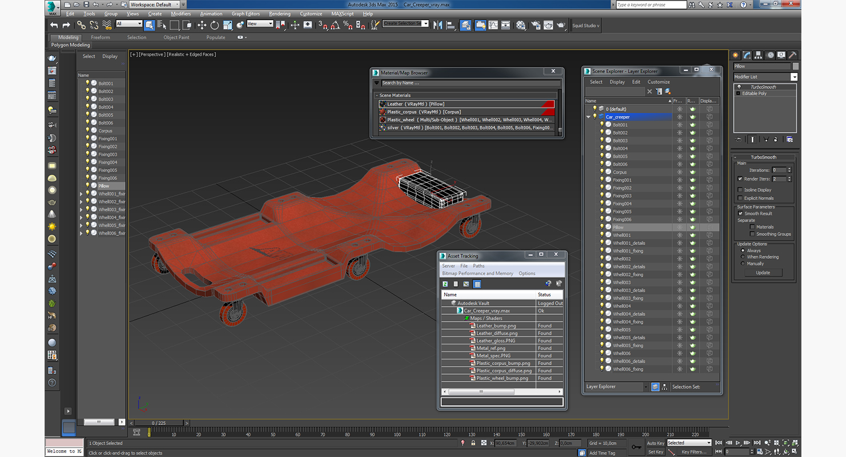Open the Rendering menu
Viewport: 846px width, 457px height.
tap(280, 14)
